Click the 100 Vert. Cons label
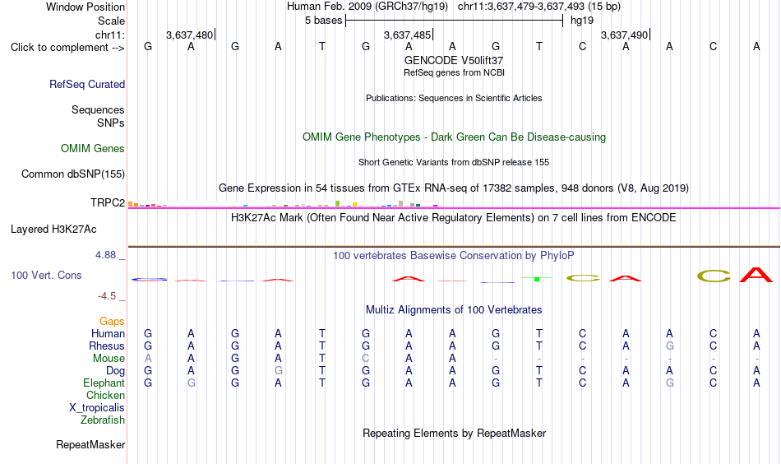Screen dimensions: 781x464 (46, 275)
